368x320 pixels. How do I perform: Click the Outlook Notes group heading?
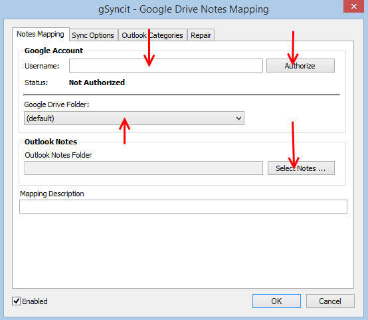50,142
